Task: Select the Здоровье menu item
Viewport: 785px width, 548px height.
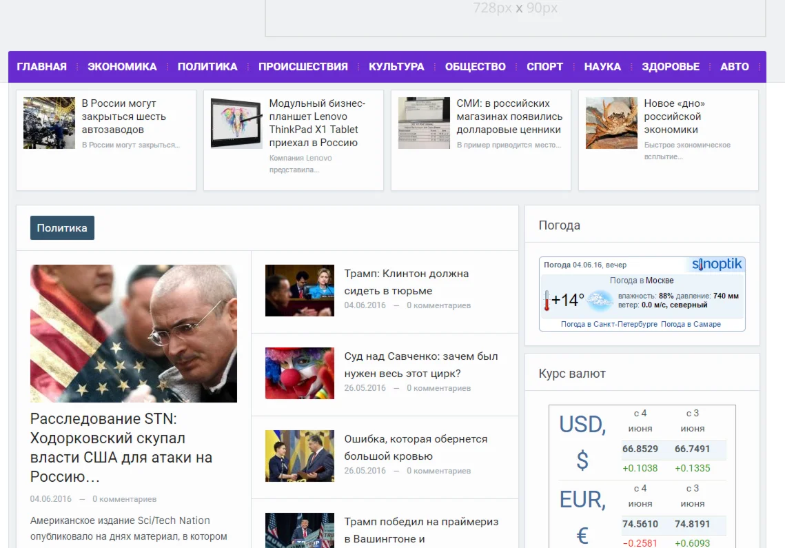Action: (x=671, y=67)
